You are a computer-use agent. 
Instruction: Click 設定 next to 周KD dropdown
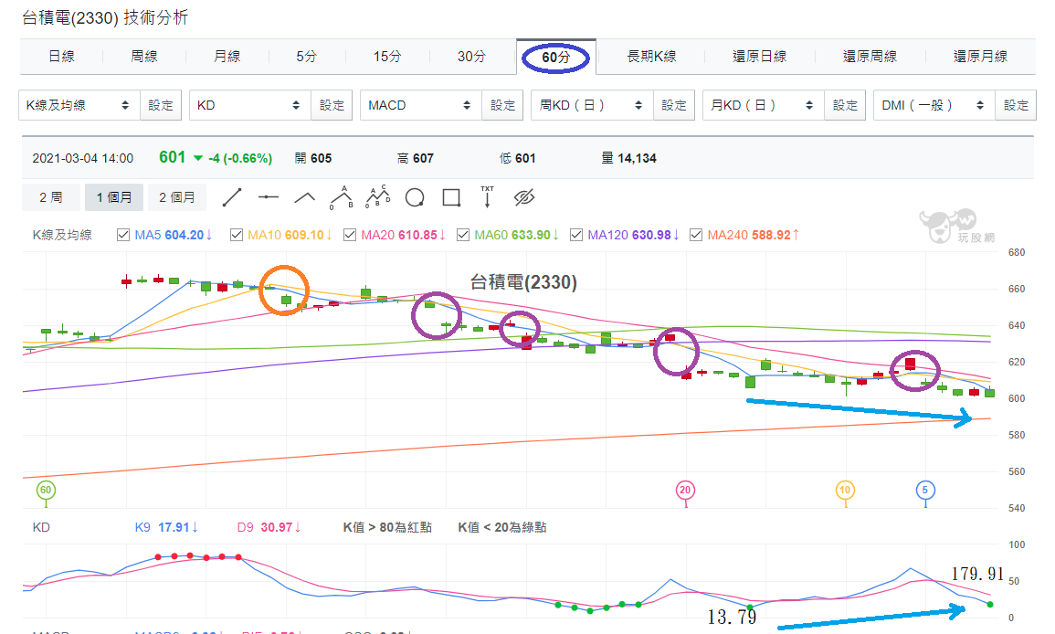[x=673, y=105]
